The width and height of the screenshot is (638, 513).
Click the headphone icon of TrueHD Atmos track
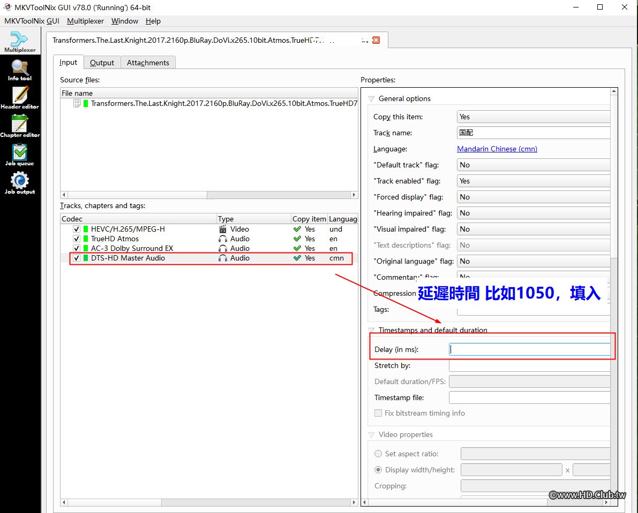click(222, 239)
